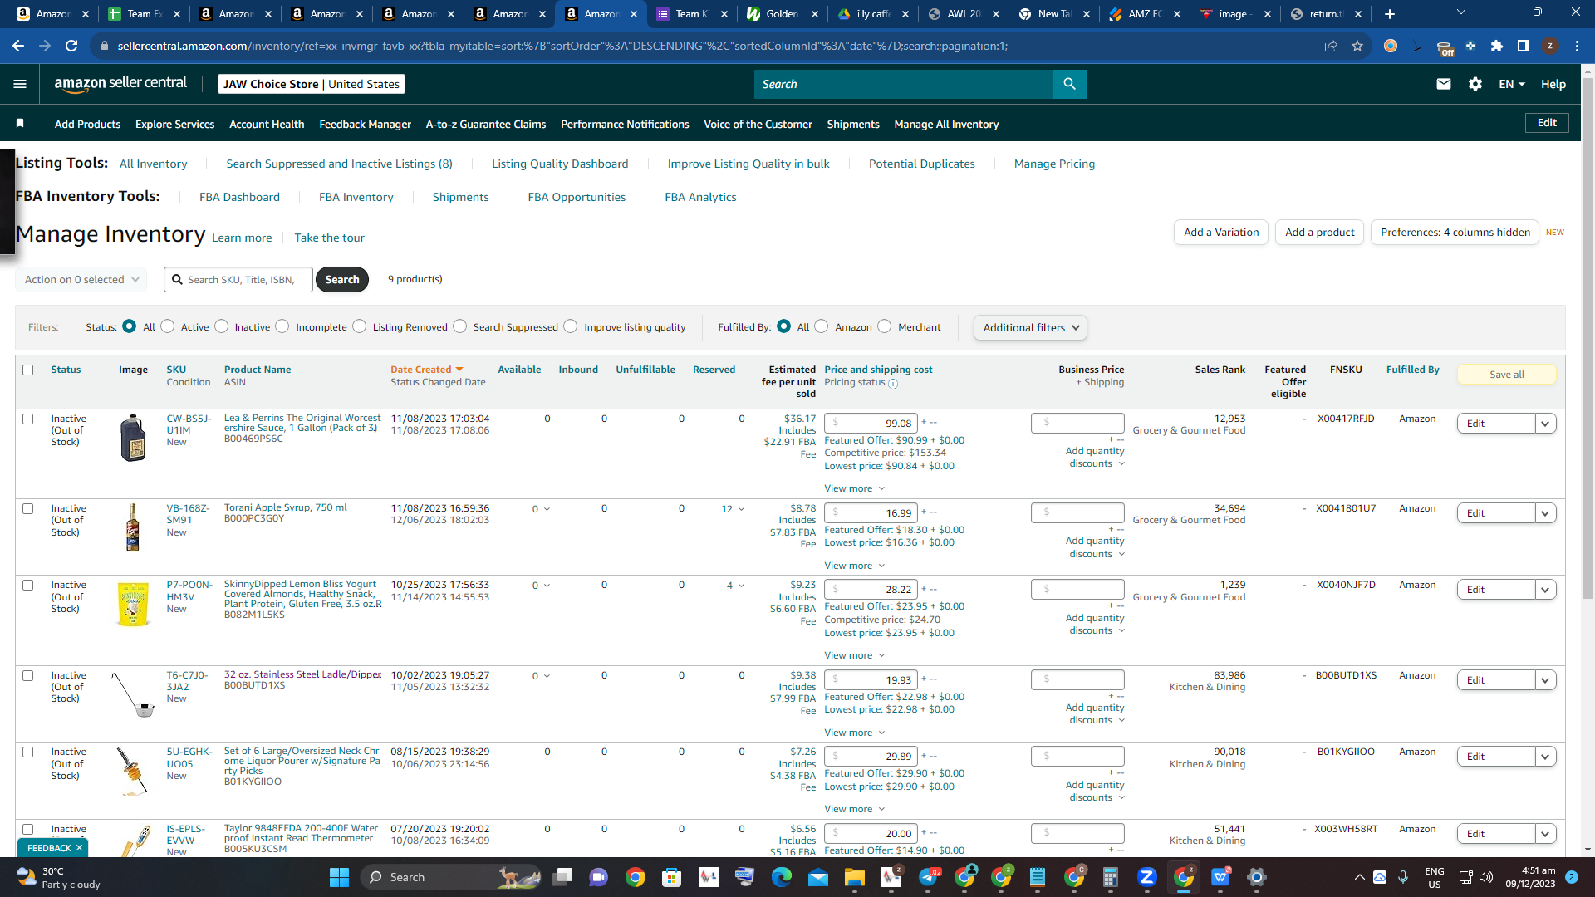Choose the Inactive status radio button
This screenshot has width=1595, height=897.
[x=222, y=326]
